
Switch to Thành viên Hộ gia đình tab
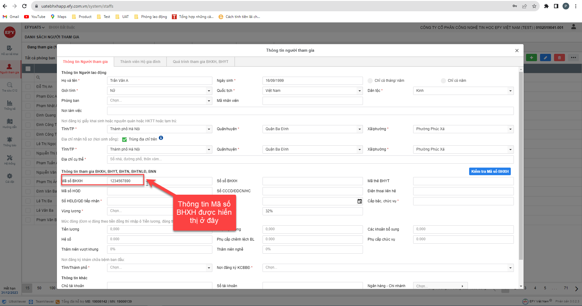(140, 62)
